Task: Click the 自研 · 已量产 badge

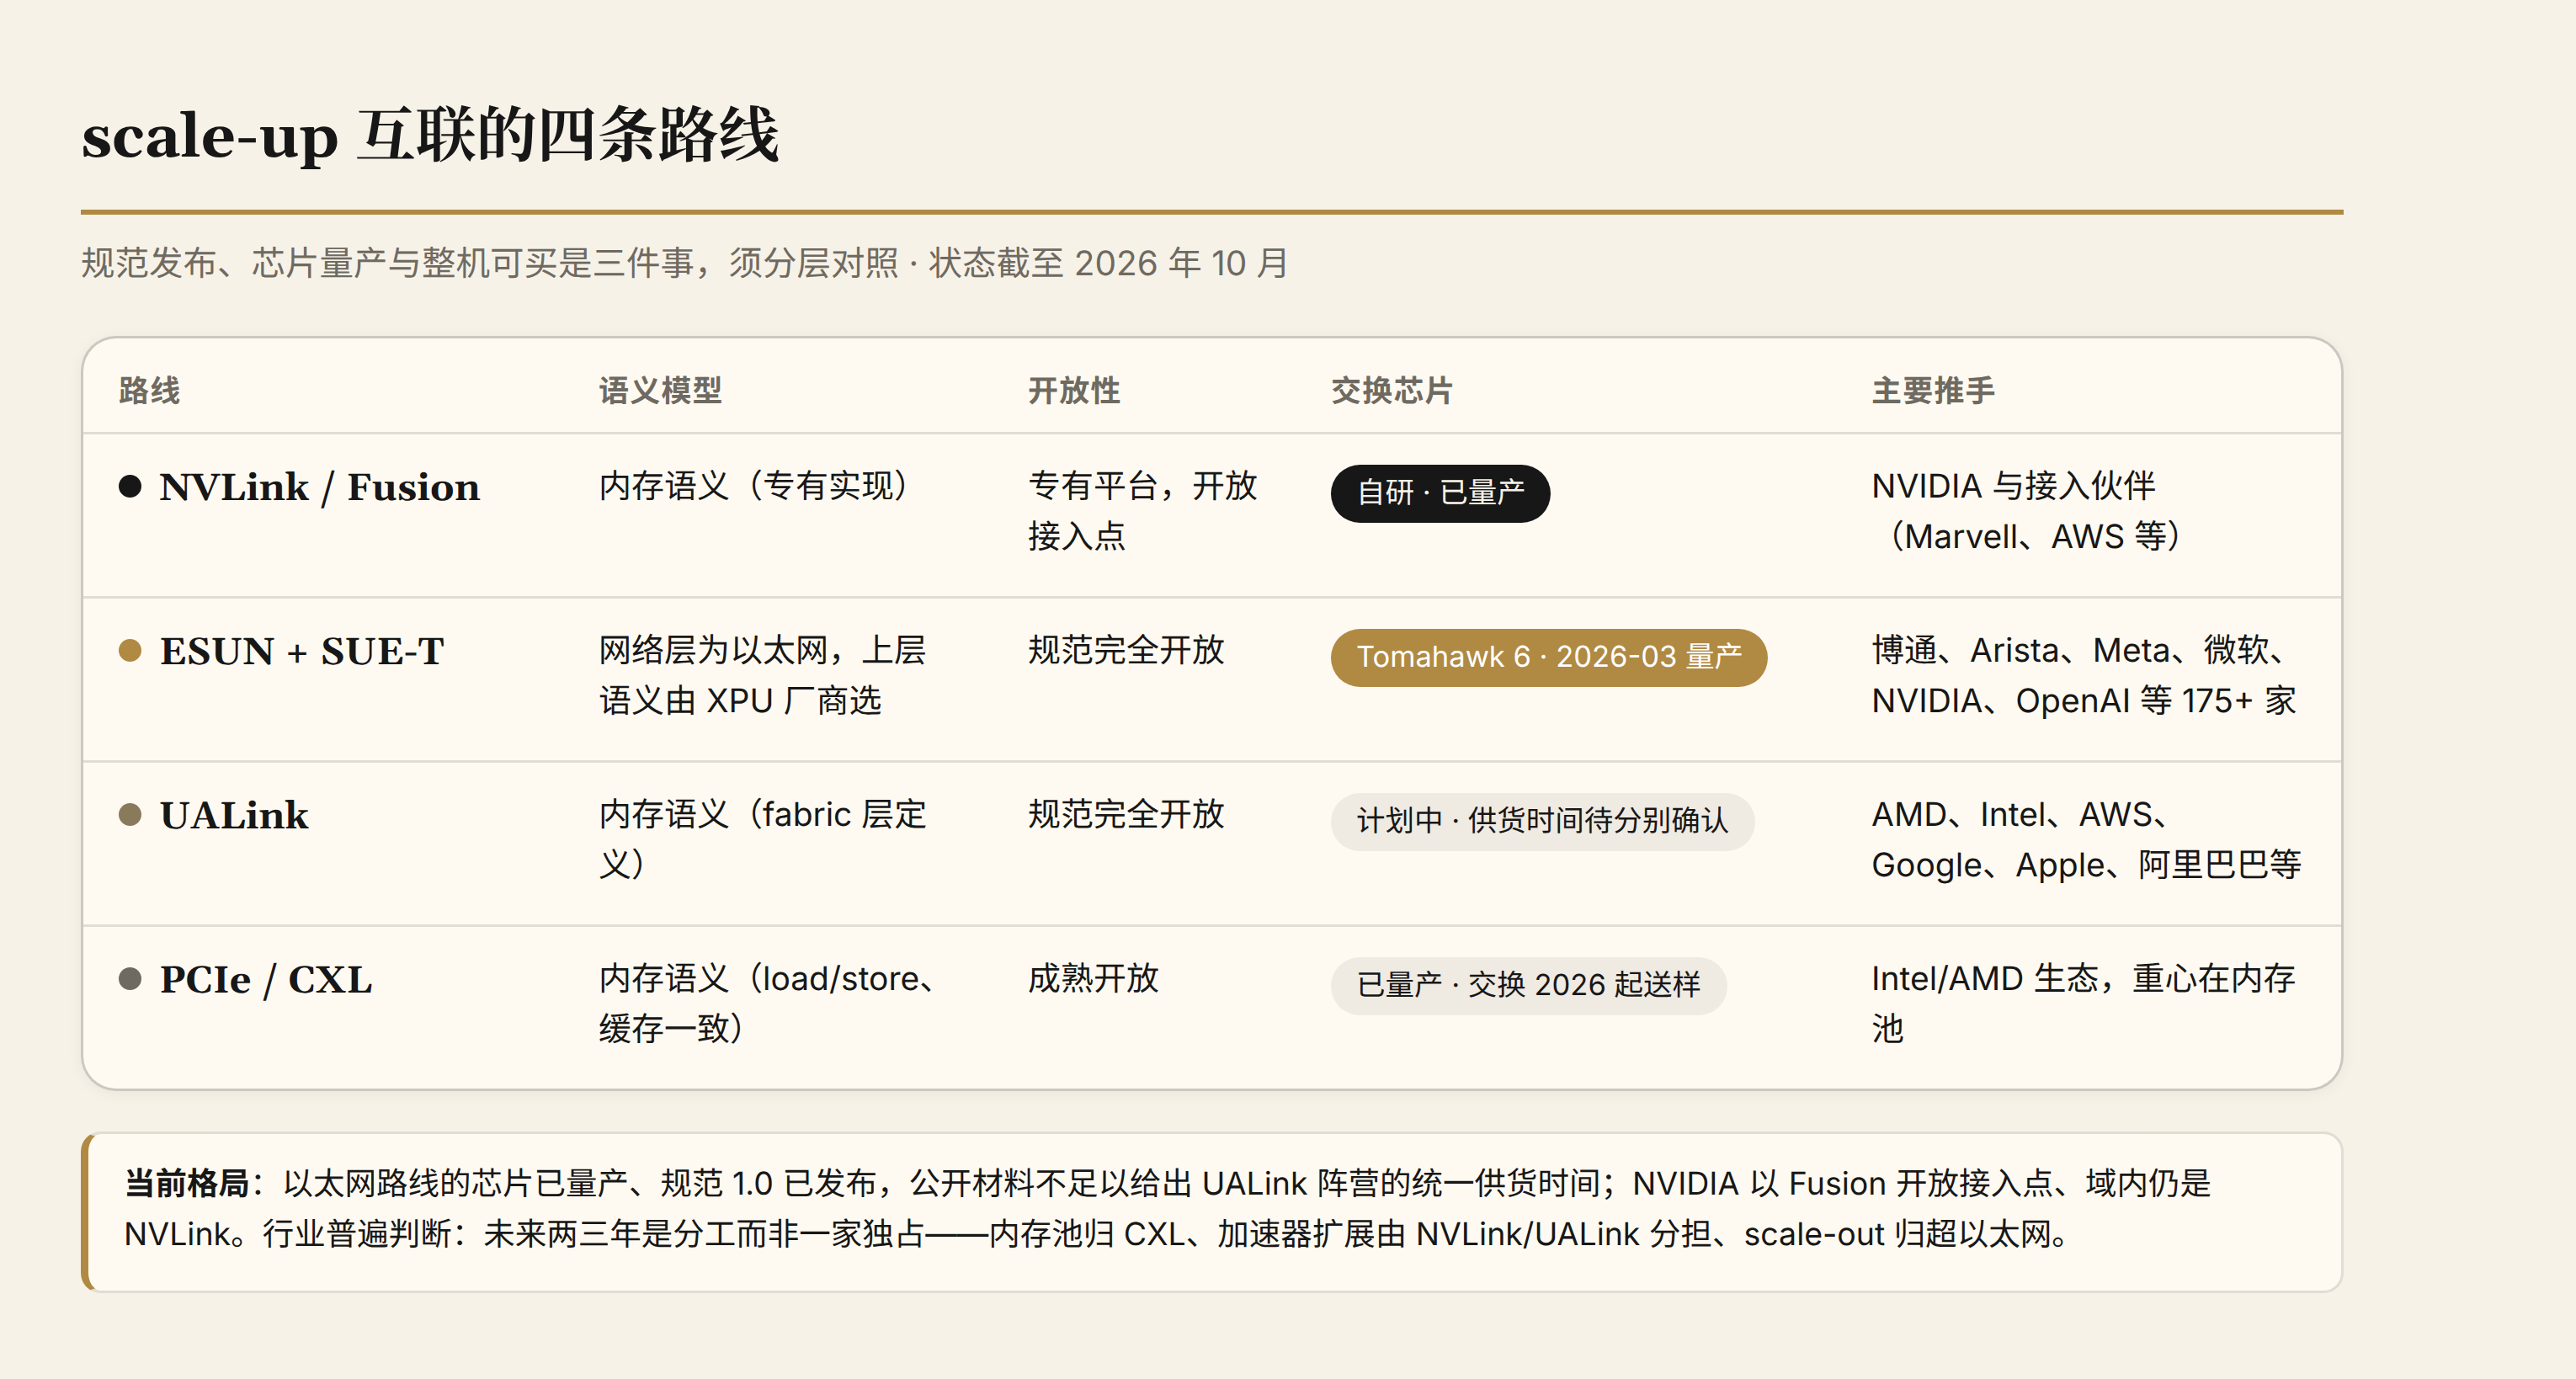Action: coord(1440,493)
